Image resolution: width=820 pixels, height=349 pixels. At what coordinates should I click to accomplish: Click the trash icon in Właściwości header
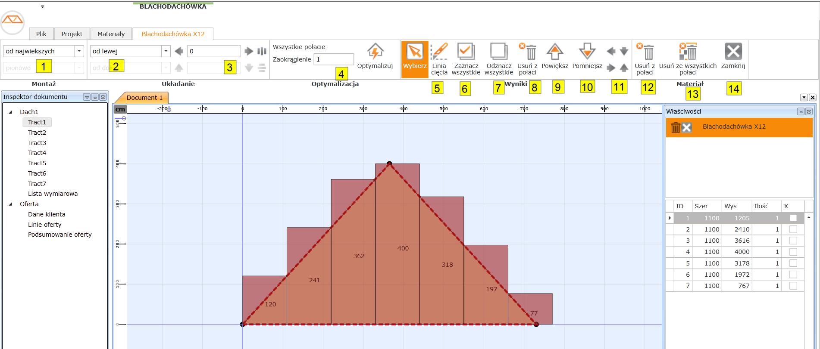point(676,127)
